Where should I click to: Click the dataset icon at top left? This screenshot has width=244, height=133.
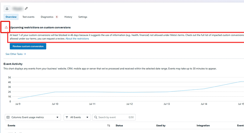coord(7,8)
